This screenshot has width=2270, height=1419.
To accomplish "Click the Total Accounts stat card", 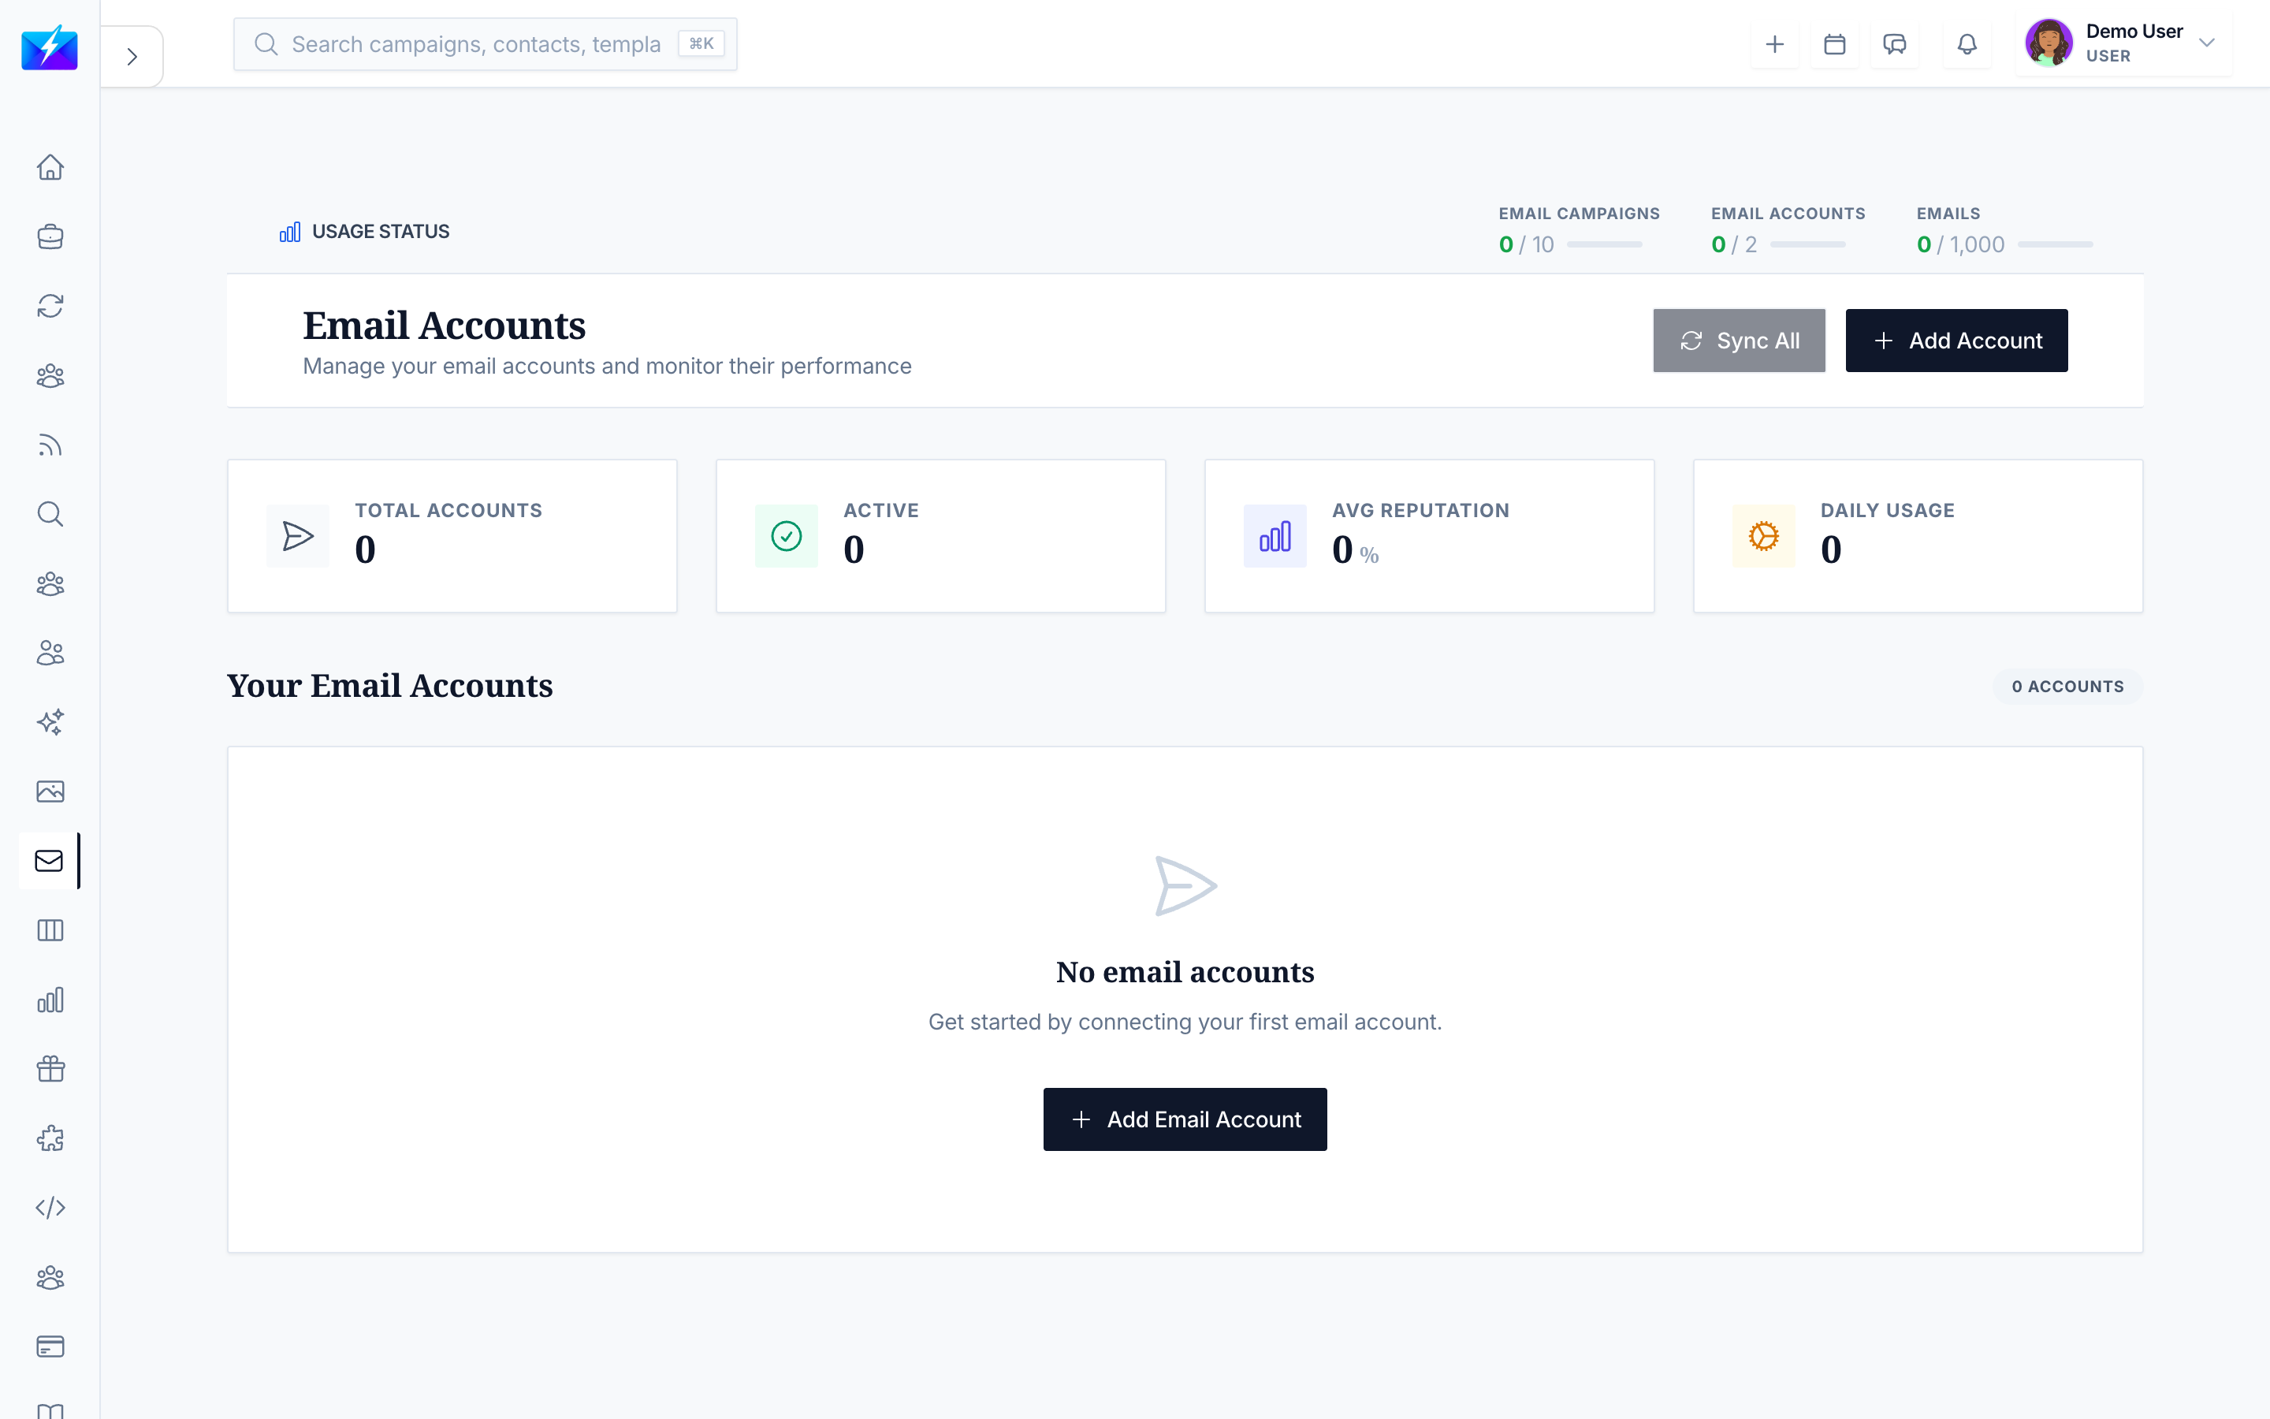I will 452,536.
